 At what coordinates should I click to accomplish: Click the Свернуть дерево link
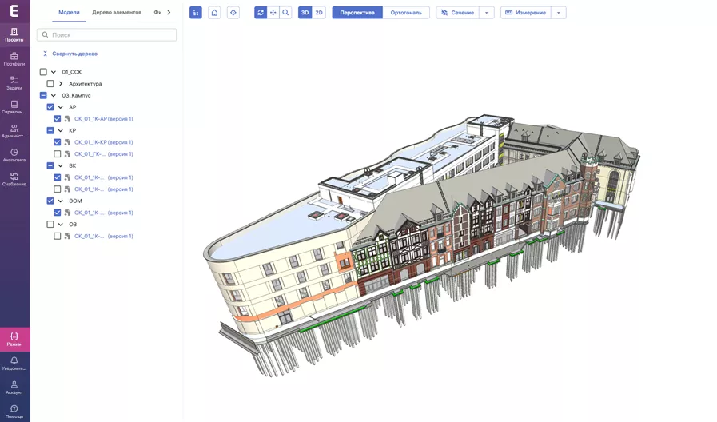(x=74, y=54)
